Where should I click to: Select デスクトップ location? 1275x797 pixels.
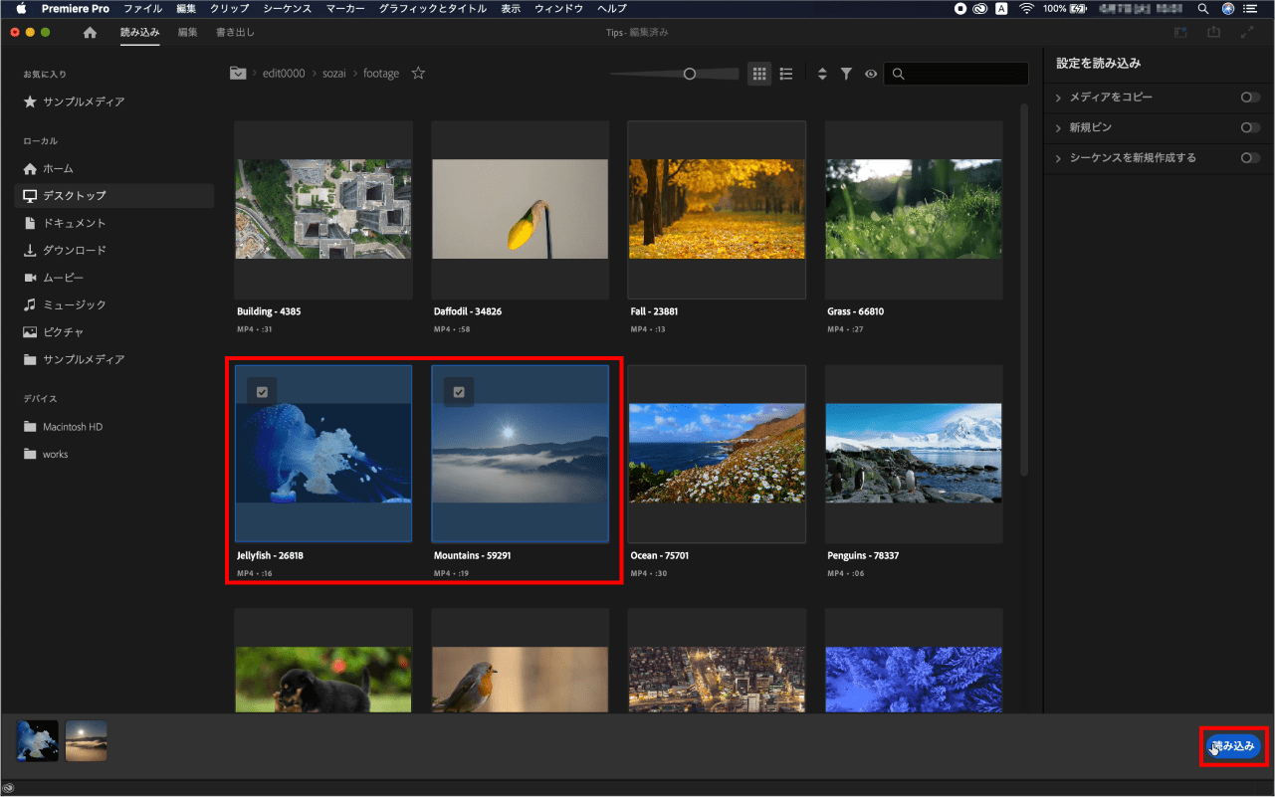pos(114,196)
